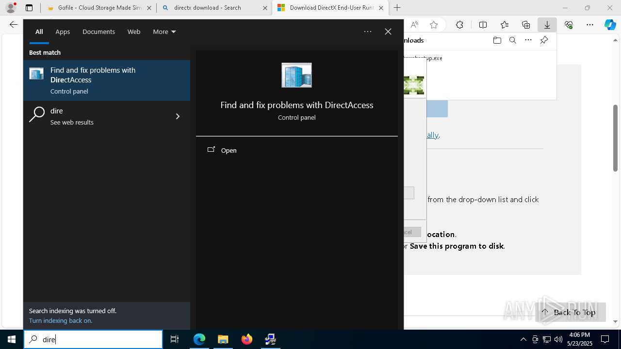Search downloads magnifier icon

tap(512, 40)
